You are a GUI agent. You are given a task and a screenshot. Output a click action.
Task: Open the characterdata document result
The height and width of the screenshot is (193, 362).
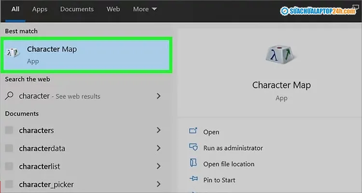coord(42,148)
